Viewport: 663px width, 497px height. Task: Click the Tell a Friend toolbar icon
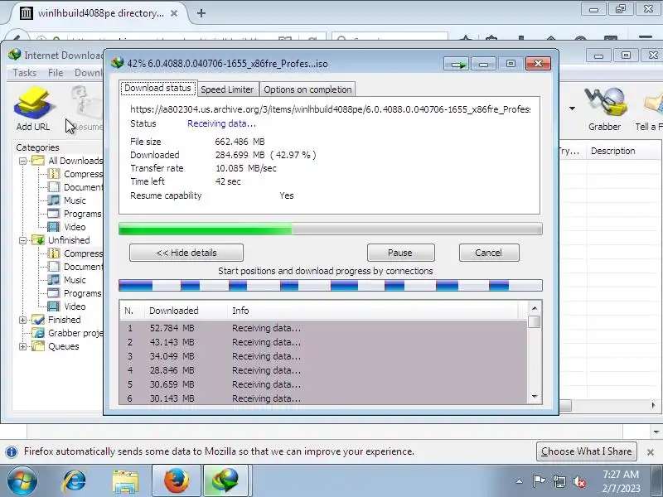650,109
